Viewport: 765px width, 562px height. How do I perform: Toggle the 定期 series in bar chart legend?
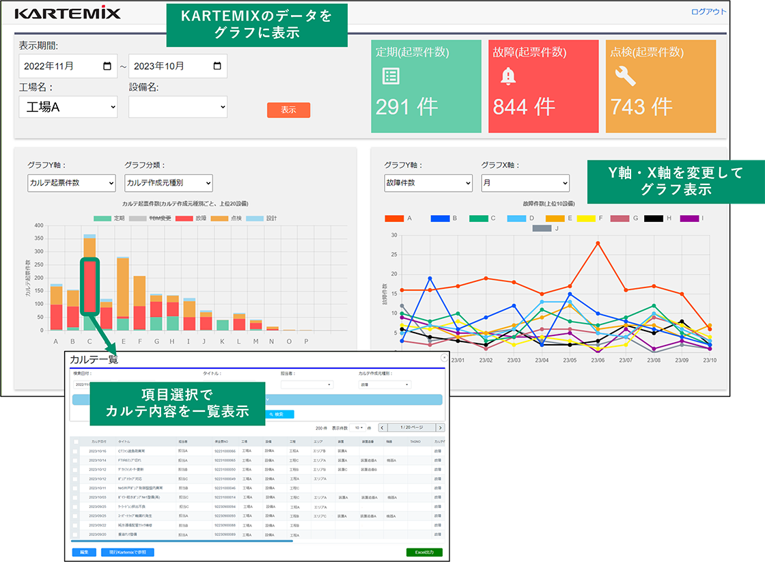[x=109, y=219]
